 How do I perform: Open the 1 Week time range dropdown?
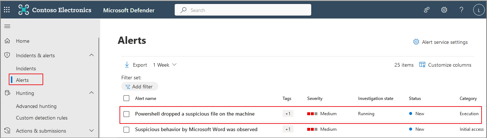(165, 65)
